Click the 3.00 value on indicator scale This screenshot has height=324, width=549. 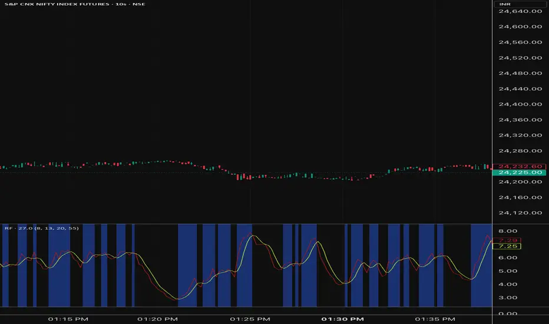tap(508, 297)
